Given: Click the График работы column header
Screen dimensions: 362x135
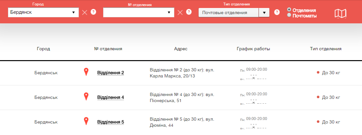Looking at the screenshot, I should (x=253, y=49).
